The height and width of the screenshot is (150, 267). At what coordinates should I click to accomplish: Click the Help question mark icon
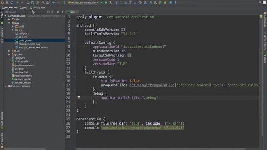[175, 2]
